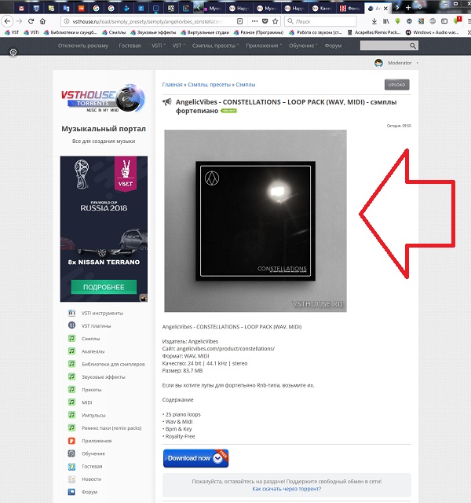Click the browser Поиск search field

tap(320, 21)
